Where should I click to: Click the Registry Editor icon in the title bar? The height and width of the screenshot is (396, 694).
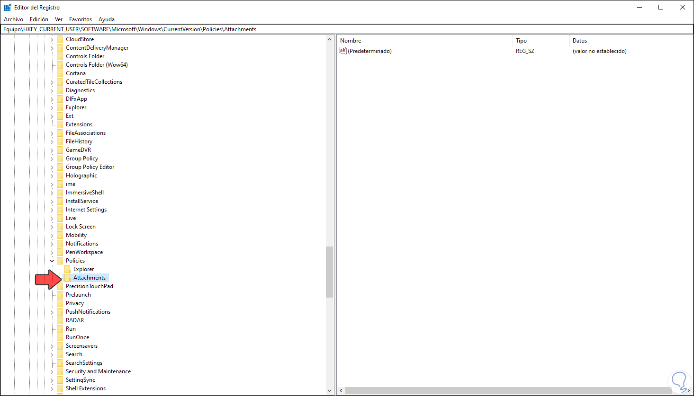pyautogui.click(x=8, y=8)
